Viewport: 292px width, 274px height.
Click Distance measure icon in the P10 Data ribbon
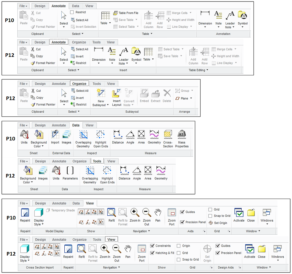118,134
